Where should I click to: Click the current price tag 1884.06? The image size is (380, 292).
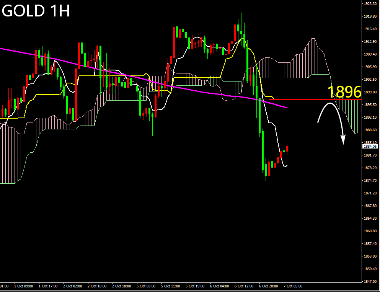click(x=370, y=146)
